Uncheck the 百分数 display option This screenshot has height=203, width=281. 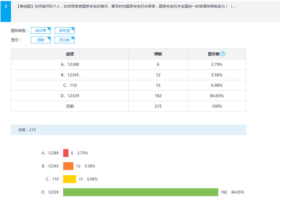point(64,40)
